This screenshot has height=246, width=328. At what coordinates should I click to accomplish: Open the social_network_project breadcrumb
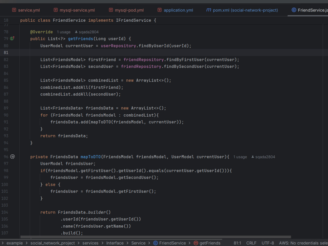[x=52, y=243]
